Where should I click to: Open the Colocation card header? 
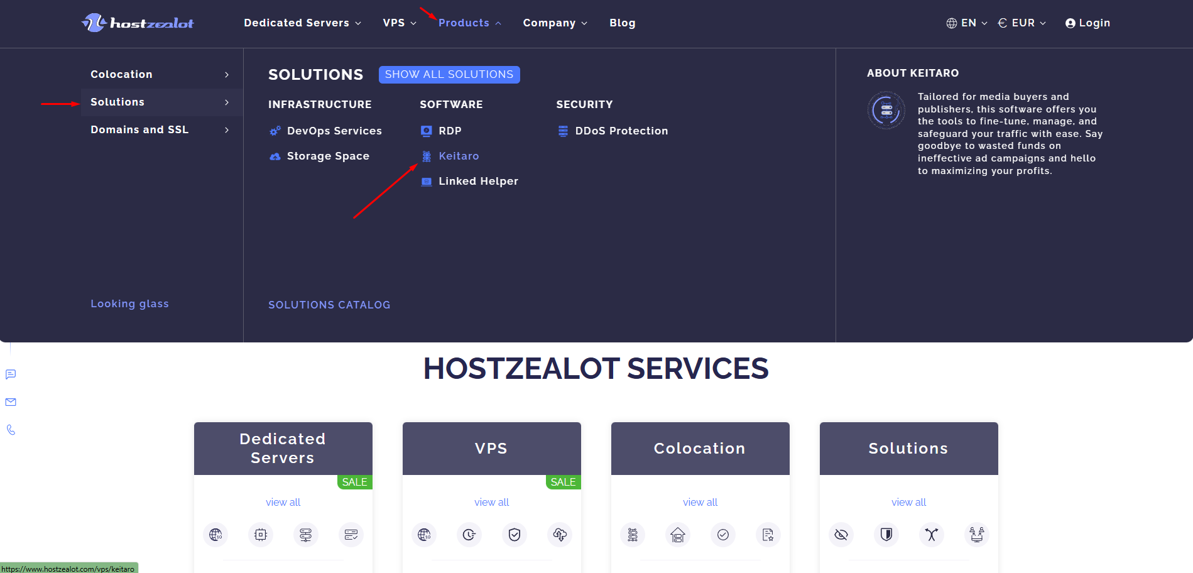(700, 449)
